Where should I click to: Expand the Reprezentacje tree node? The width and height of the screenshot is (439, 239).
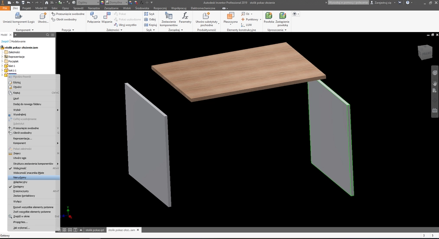click(2, 56)
